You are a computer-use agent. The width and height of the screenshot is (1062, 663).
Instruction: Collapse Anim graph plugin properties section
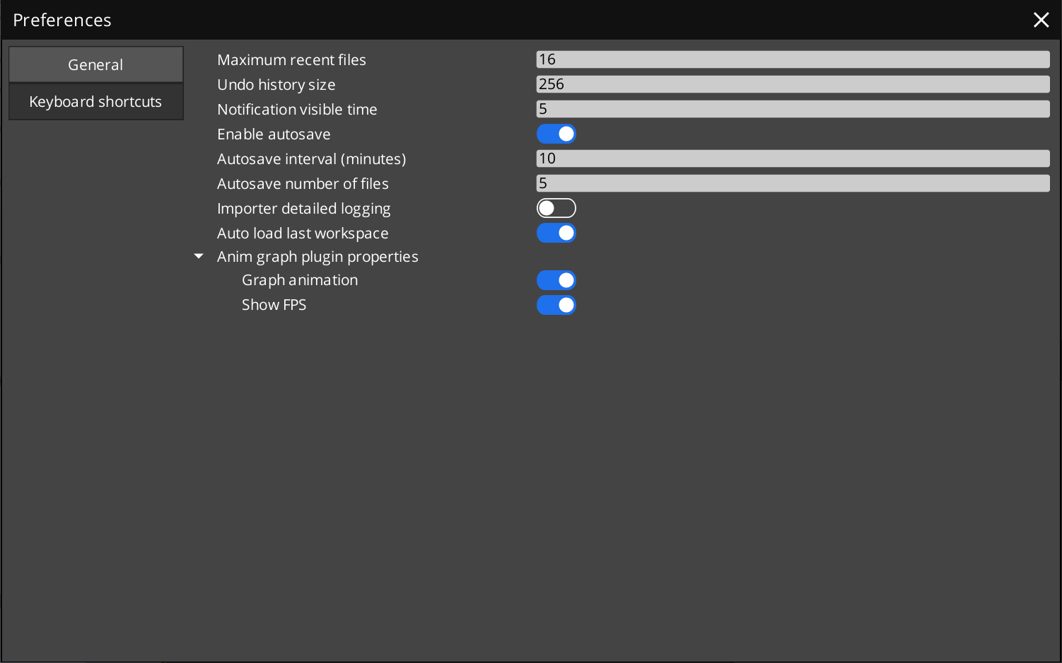pos(198,256)
